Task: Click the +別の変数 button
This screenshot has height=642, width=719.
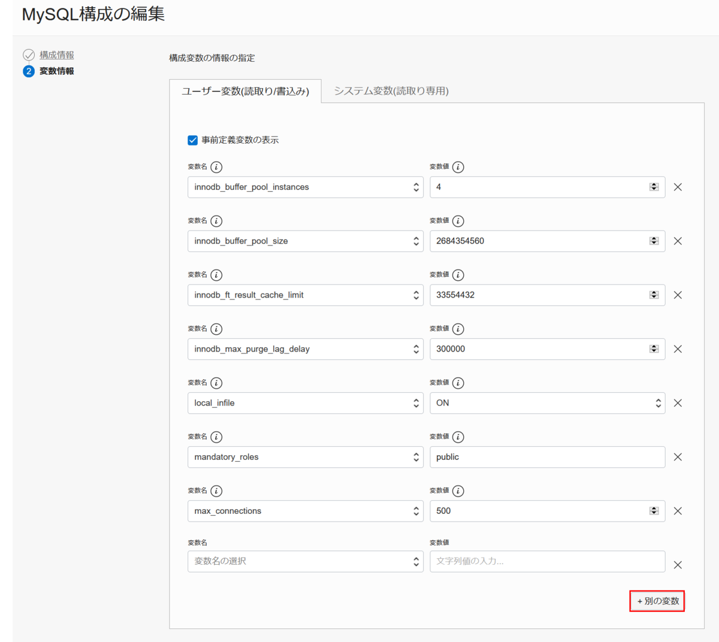Action: pyautogui.click(x=657, y=601)
